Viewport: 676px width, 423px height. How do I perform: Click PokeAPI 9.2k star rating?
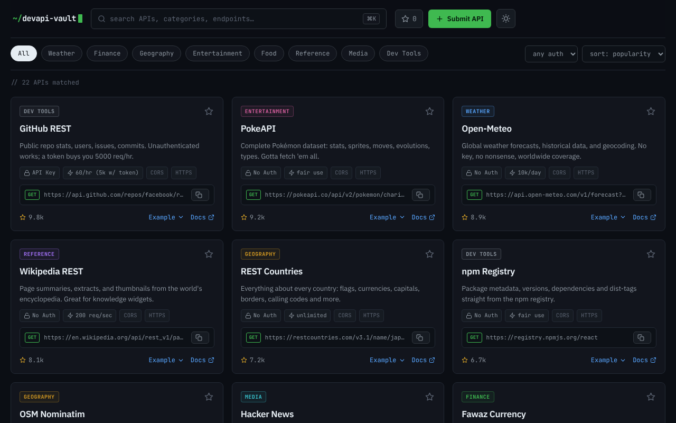[x=253, y=217]
